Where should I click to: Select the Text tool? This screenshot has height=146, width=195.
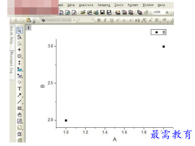click(19, 89)
